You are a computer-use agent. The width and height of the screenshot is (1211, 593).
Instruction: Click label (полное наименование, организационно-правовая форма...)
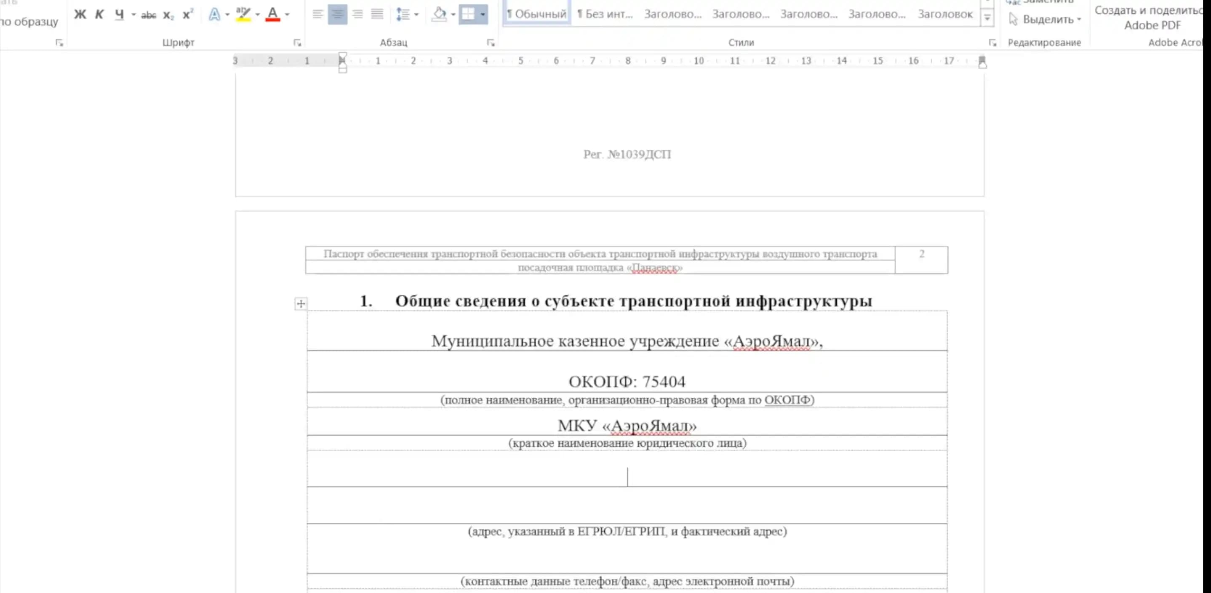627,400
